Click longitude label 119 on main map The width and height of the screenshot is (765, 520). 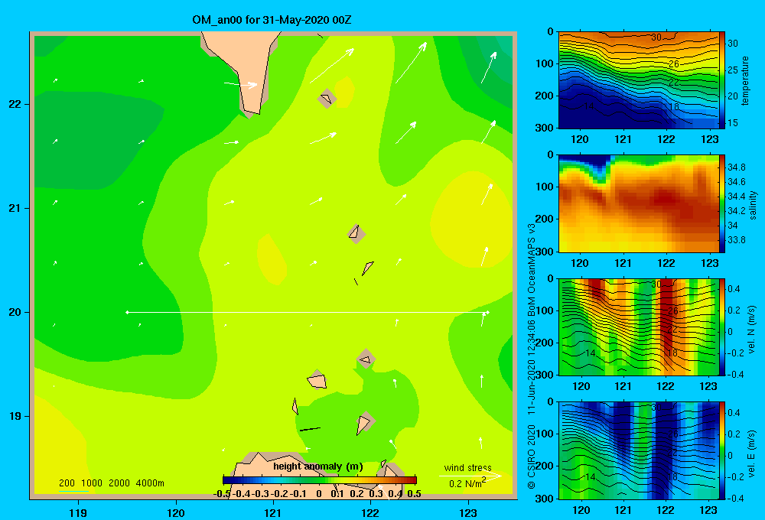78,512
